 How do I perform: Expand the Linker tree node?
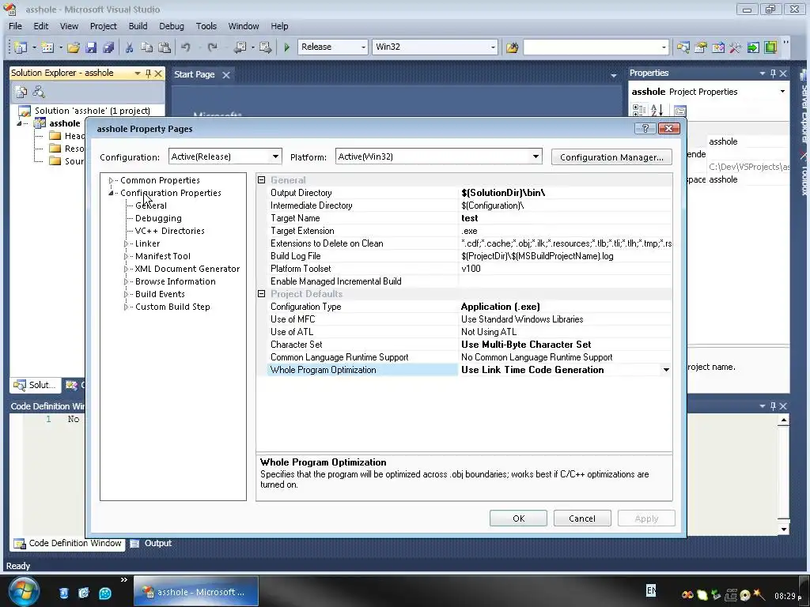(x=126, y=243)
